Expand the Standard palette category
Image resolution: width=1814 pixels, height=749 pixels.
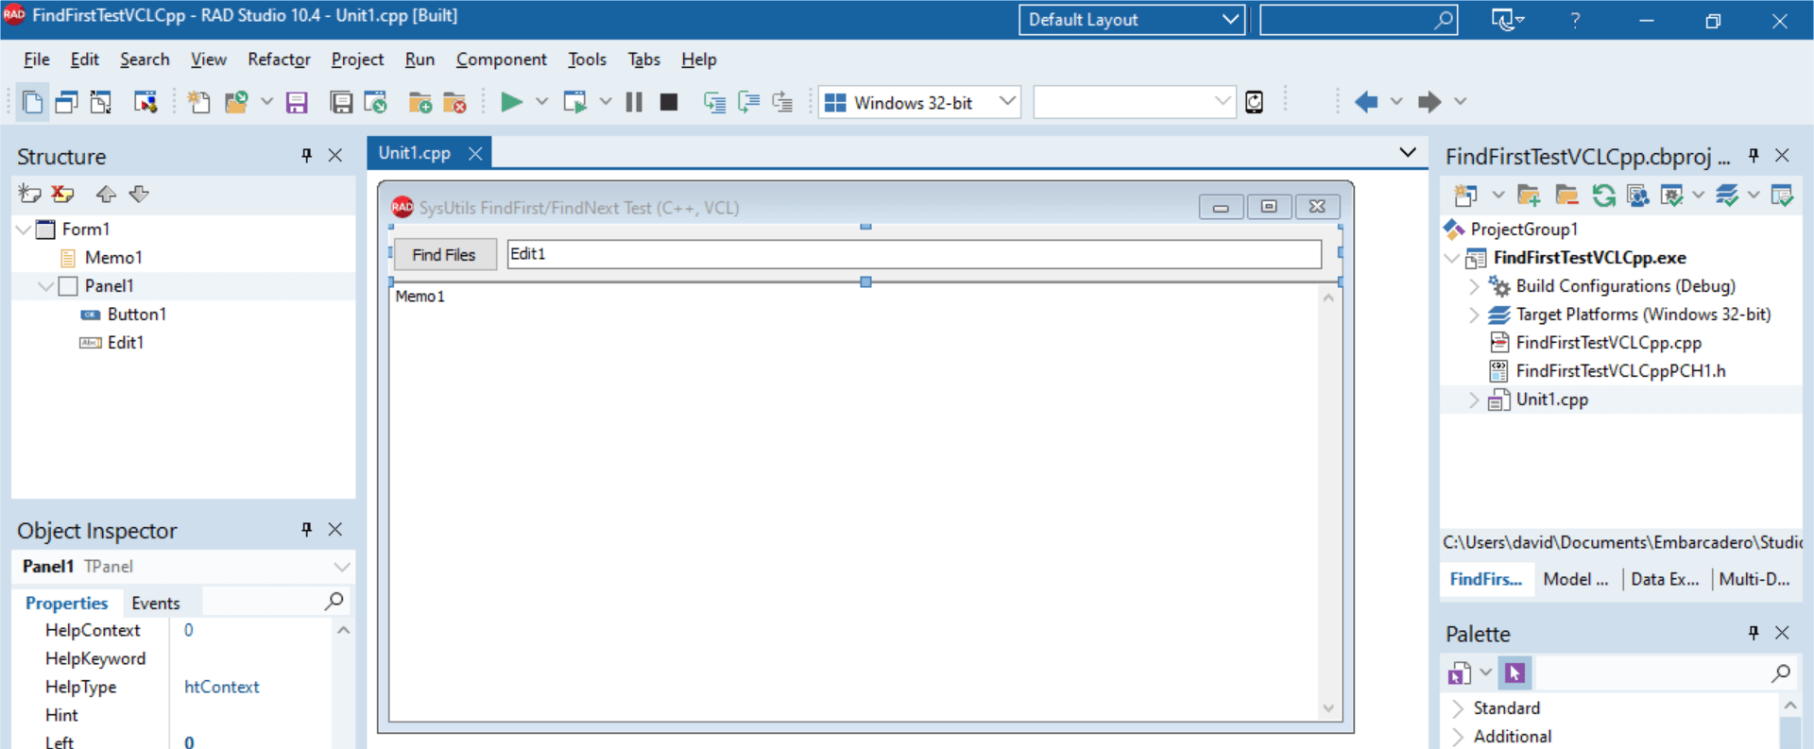[x=1458, y=708]
